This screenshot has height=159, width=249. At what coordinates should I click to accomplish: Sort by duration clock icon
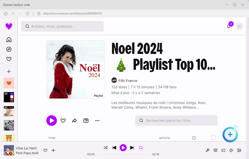click(x=194, y=138)
